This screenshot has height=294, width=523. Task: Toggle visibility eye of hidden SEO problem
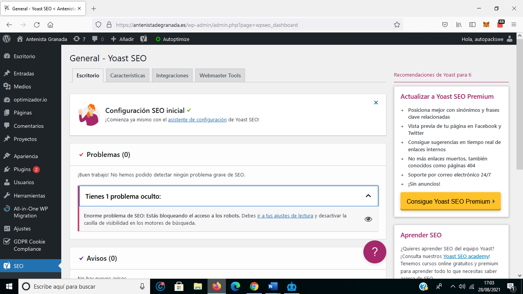(368, 219)
